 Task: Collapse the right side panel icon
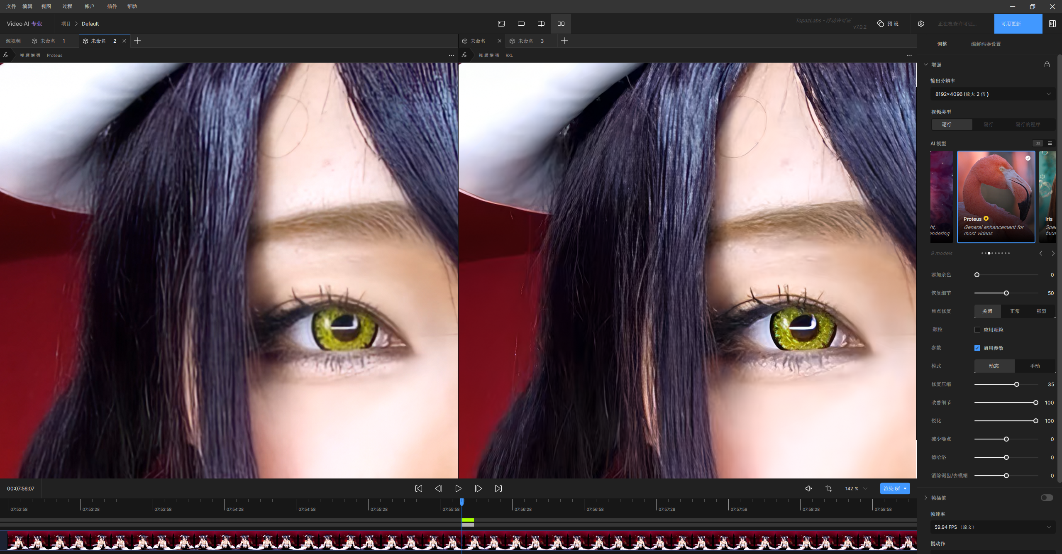point(1052,24)
